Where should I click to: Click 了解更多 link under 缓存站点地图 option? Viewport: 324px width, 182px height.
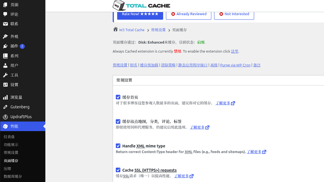coord(197,127)
